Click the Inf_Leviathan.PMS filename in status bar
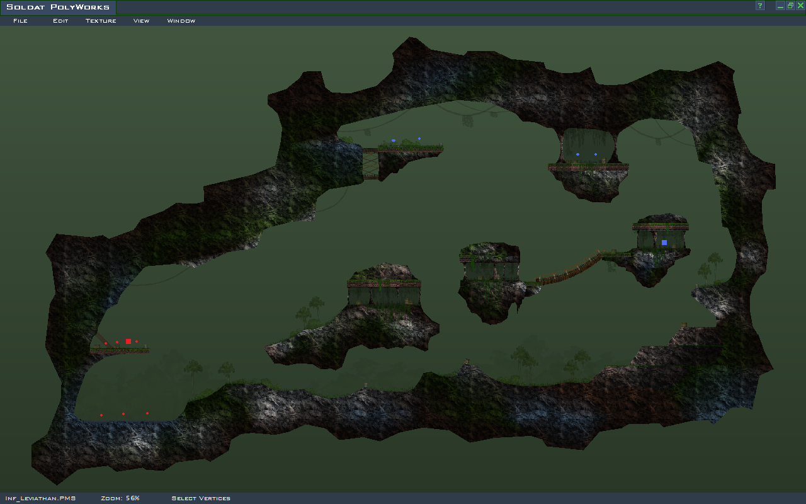Image resolution: width=806 pixels, height=504 pixels. point(40,498)
